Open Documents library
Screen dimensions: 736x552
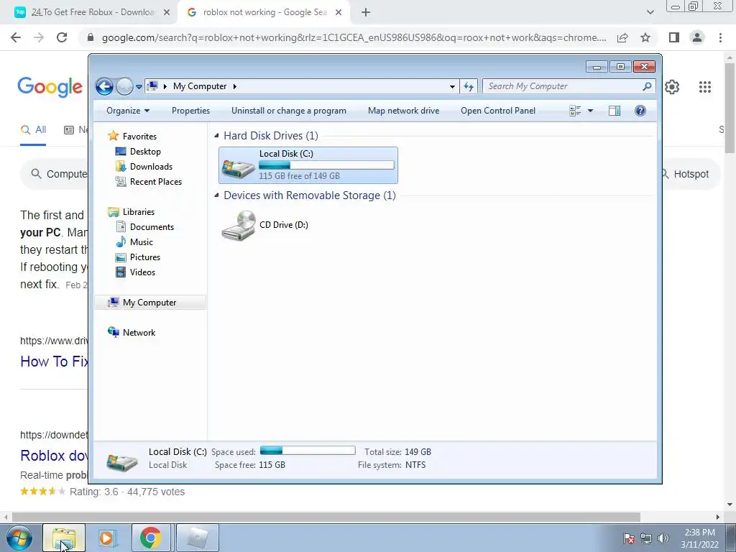[152, 226]
